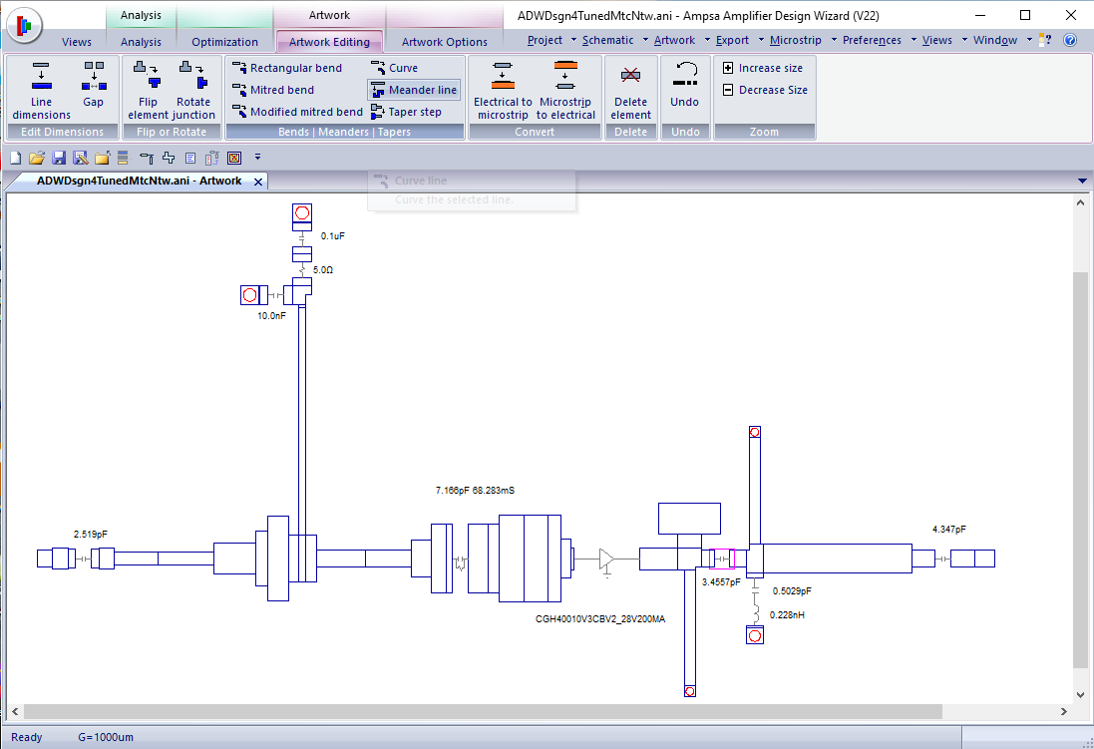1094x749 pixels.
Task: Click the save floppy disk icon
Action: coord(59,158)
